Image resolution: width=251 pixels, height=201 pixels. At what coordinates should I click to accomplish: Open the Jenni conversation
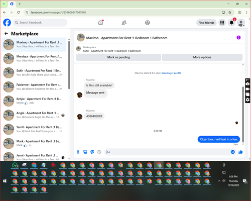pyautogui.click(x=34, y=156)
